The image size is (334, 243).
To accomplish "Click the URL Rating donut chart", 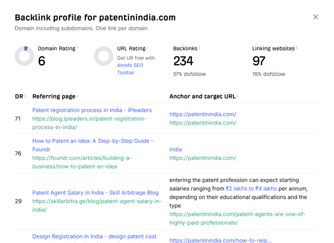I will coord(104,56).
